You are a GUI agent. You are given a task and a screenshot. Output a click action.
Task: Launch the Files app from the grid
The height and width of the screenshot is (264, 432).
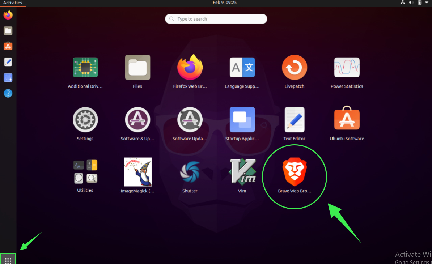coord(137,67)
